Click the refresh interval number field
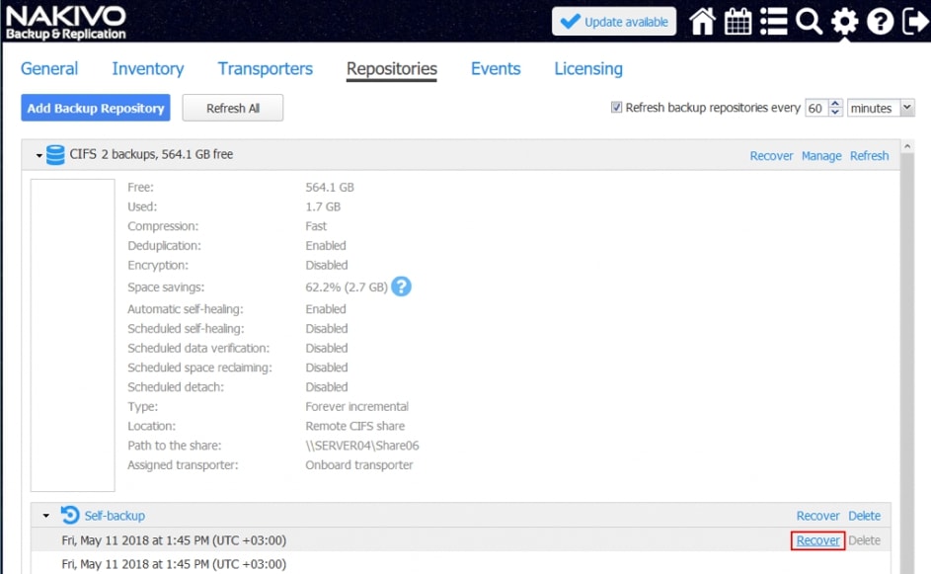 tap(815, 109)
